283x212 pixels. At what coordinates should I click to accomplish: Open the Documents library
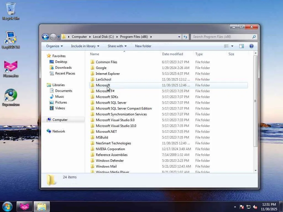click(x=64, y=91)
